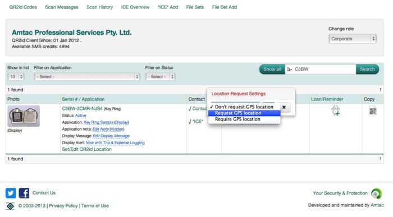
Task: Click the key ring photo thumbnail
Action: click(24, 116)
